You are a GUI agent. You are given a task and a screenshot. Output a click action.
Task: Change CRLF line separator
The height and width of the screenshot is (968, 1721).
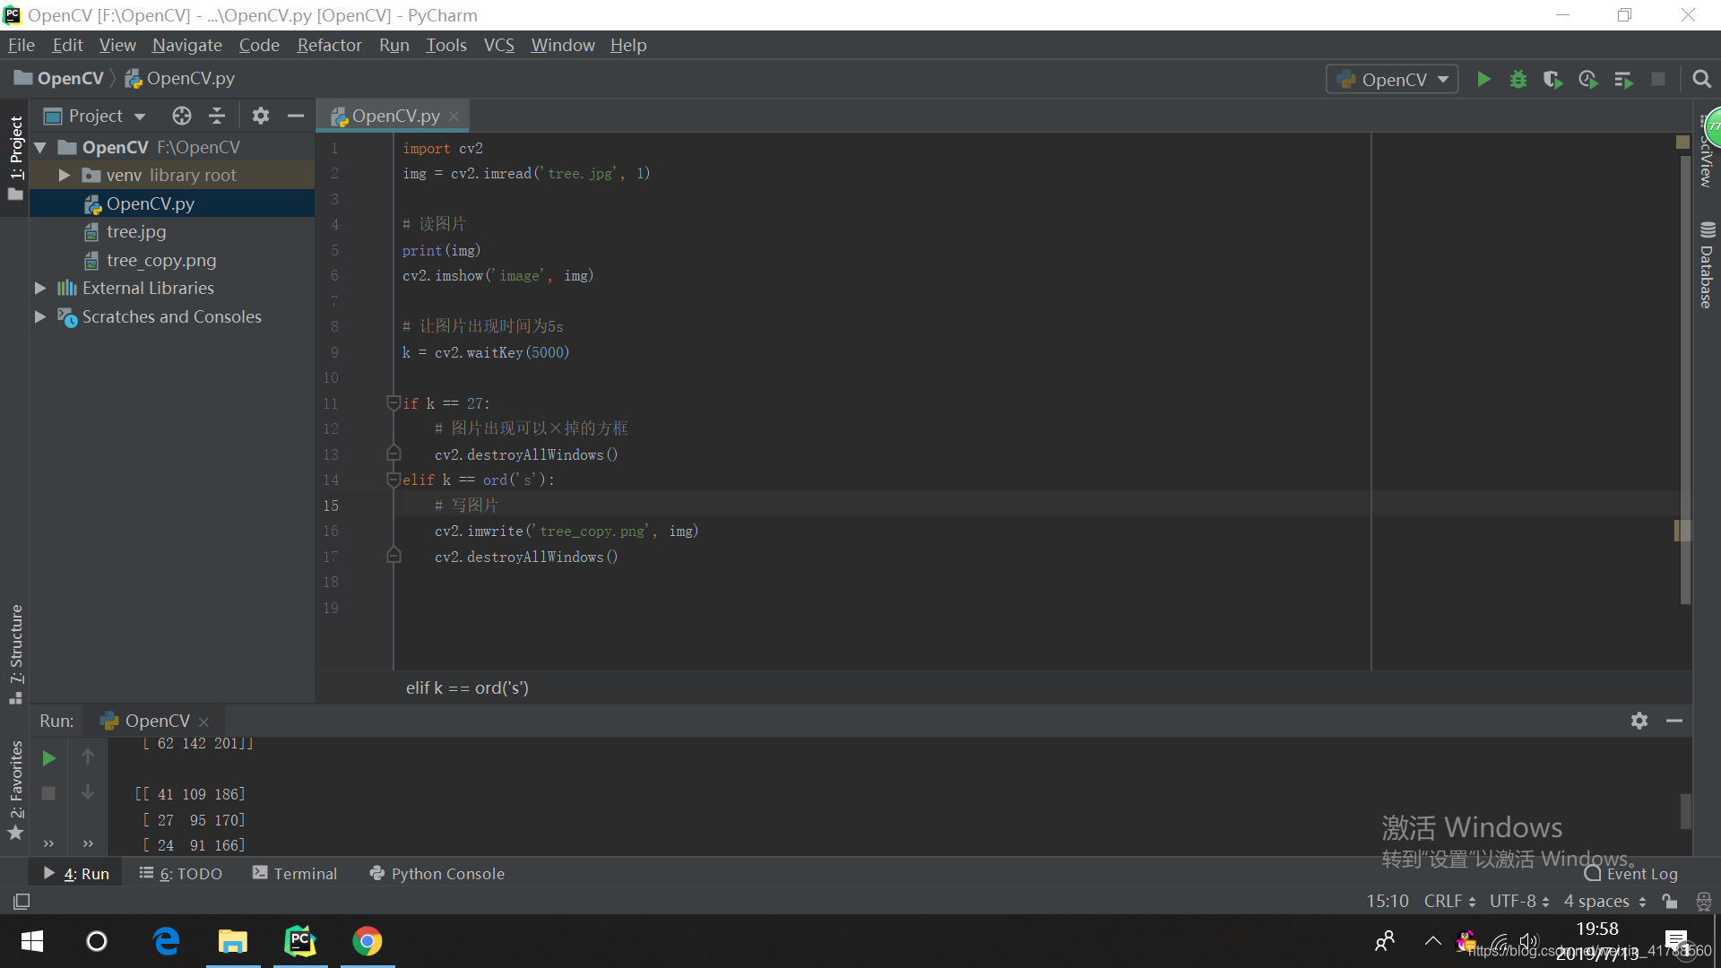[1449, 901]
